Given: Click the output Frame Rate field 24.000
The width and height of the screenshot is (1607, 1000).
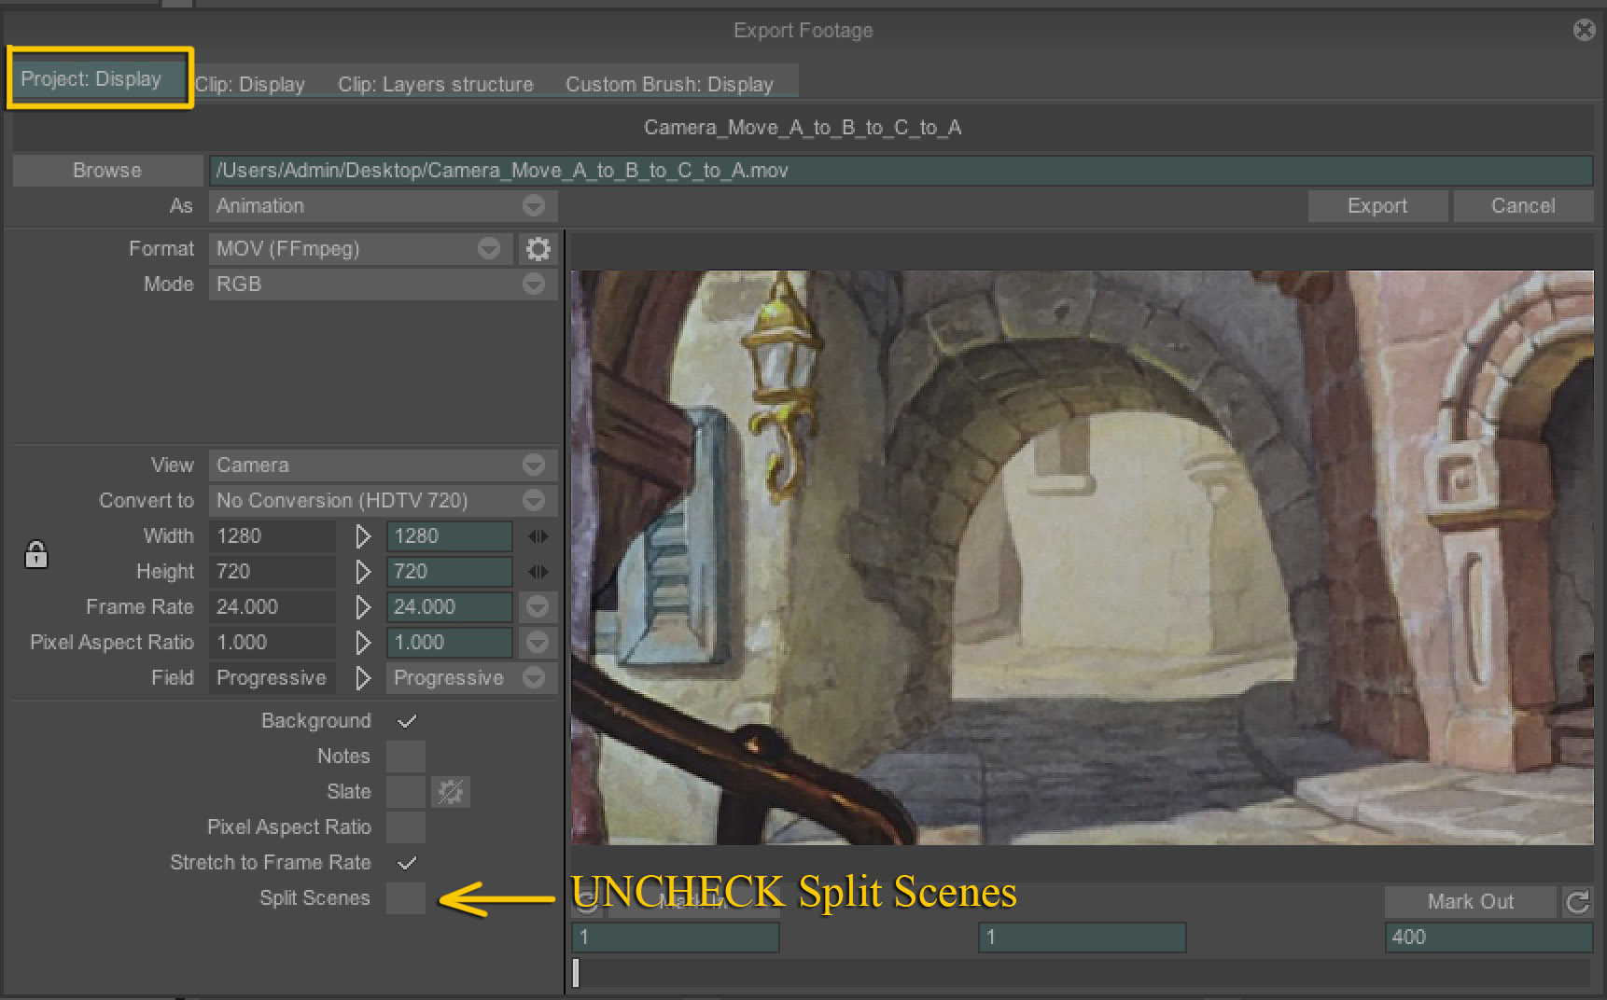Looking at the screenshot, I should click(x=449, y=607).
